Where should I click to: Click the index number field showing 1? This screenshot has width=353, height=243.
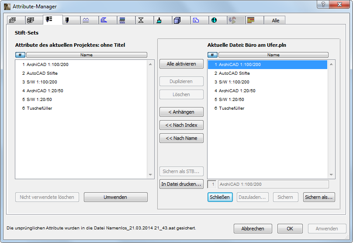[212, 184]
